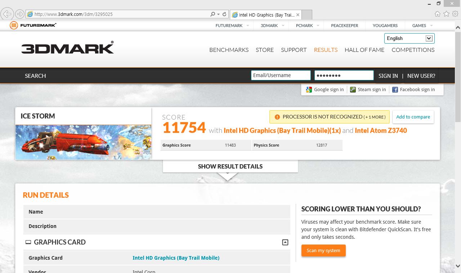Expand FUTUREMARK top menu arrow
461x273 pixels.
[247, 26]
